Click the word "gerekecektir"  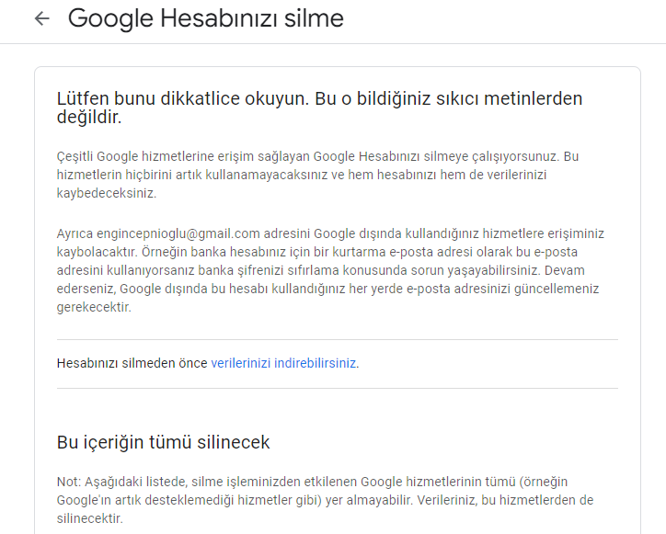click(94, 307)
